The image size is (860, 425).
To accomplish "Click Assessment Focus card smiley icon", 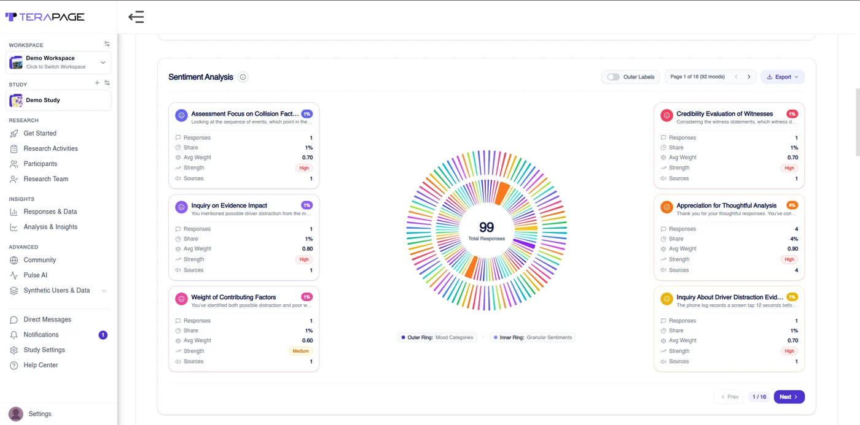I will [x=181, y=115].
